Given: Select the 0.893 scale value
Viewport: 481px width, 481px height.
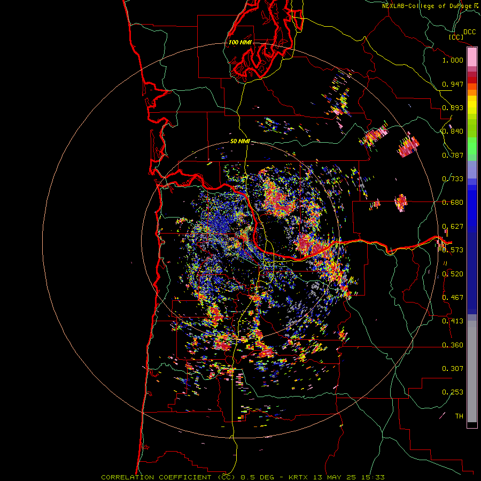Looking at the screenshot, I should point(453,107).
